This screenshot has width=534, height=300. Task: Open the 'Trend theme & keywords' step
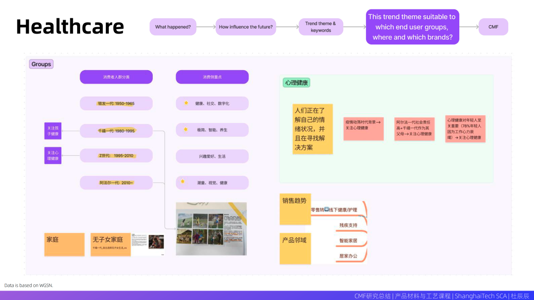click(x=320, y=27)
